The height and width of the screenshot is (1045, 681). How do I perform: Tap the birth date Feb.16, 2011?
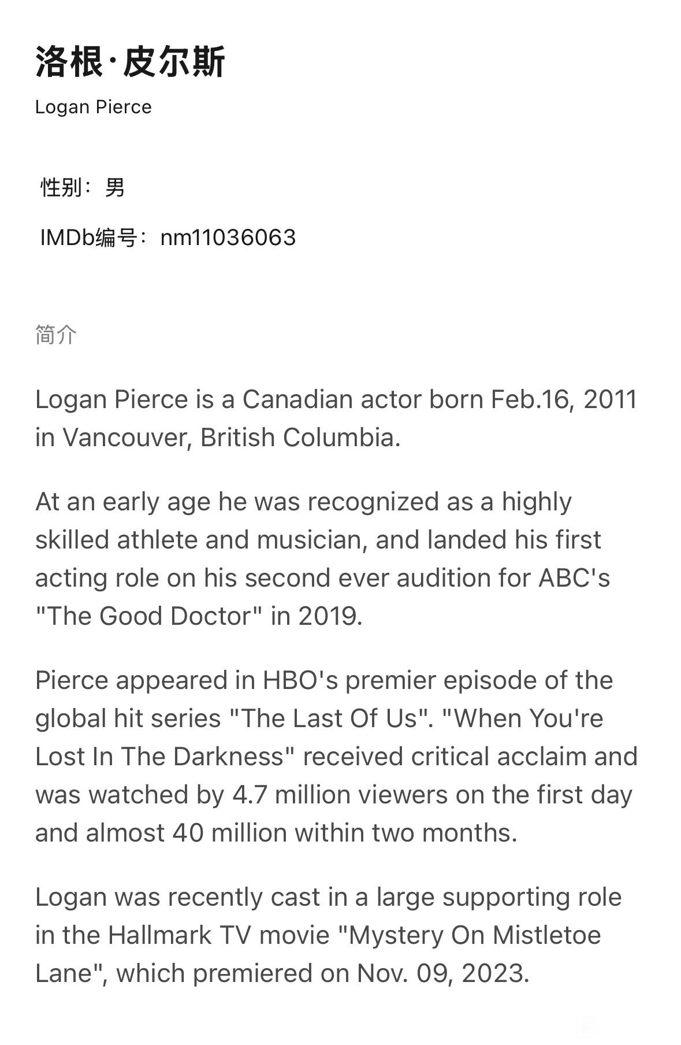[564, 399]
